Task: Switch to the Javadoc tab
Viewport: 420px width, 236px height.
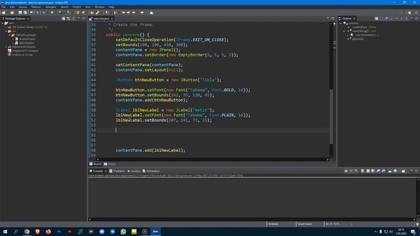Action: click(x=134, y=170)
